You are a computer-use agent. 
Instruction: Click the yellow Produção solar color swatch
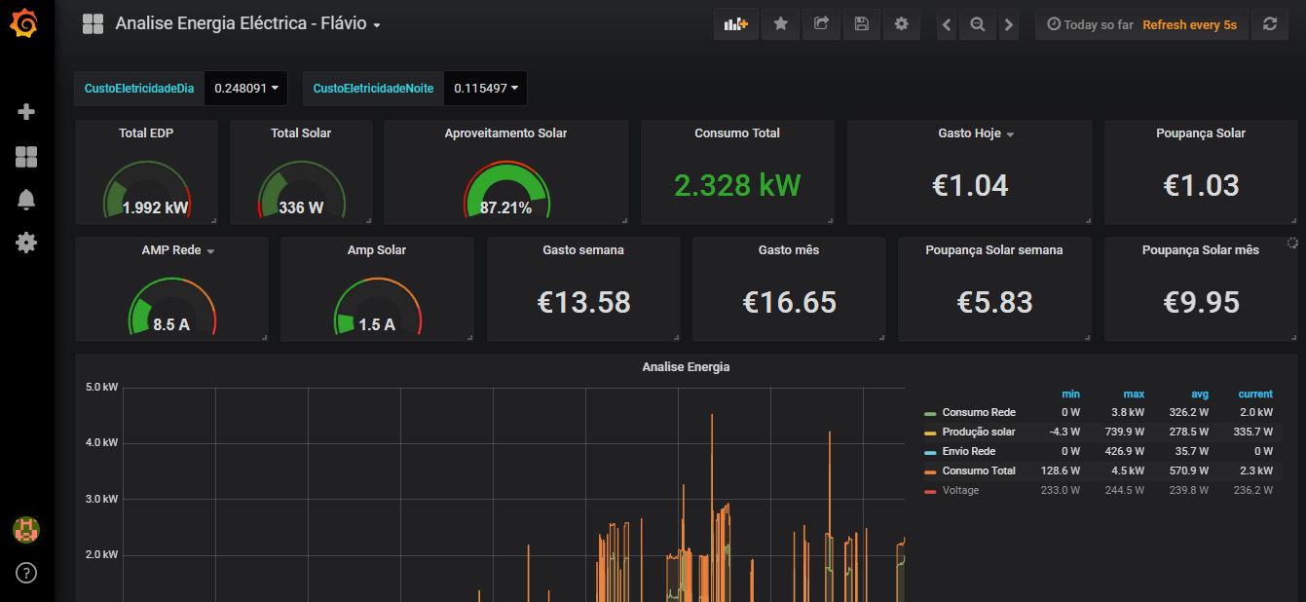point(930,433)
